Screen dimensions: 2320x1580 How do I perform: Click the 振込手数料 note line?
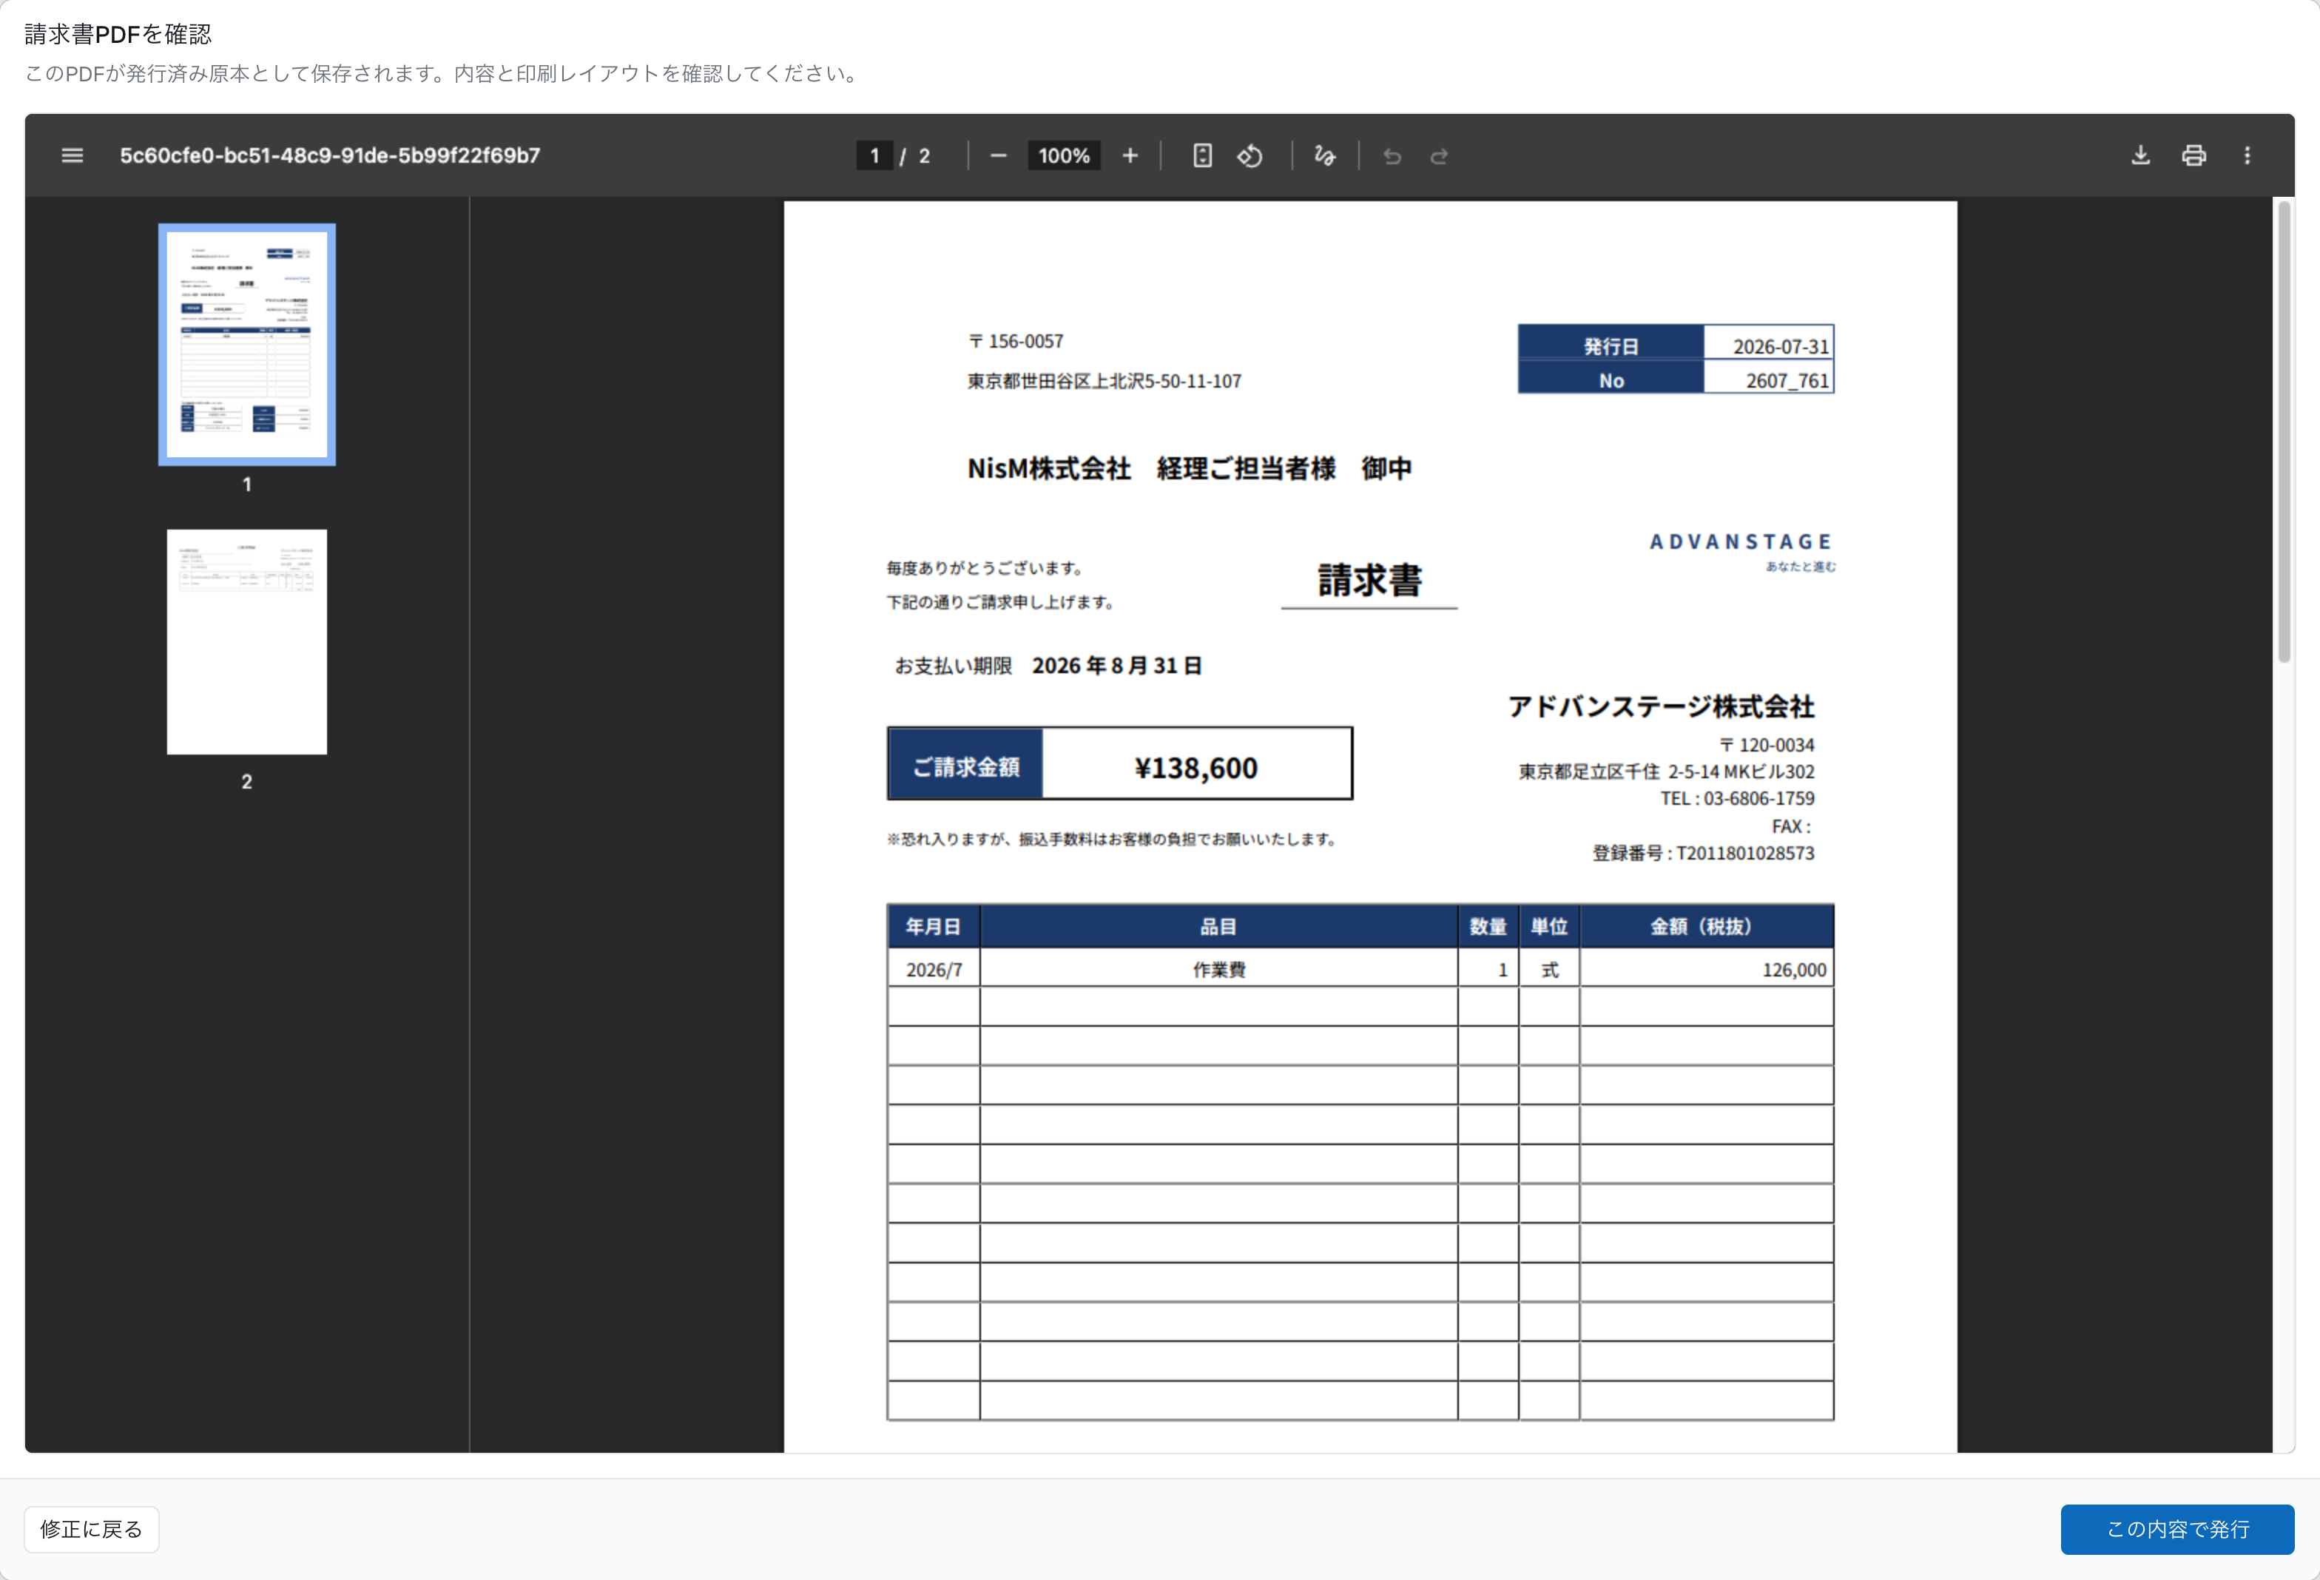1112,840
